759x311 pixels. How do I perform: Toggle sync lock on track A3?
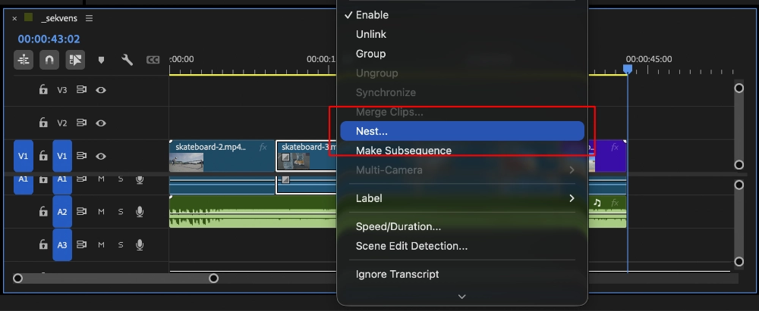[81, 245]
